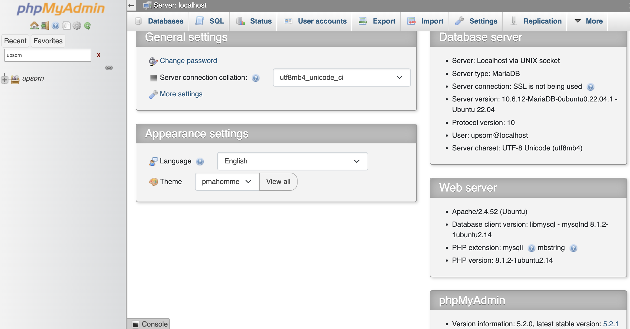630x329 pixels.
Task: Click the upsorn database icon in tree
Action: (15, 79)
